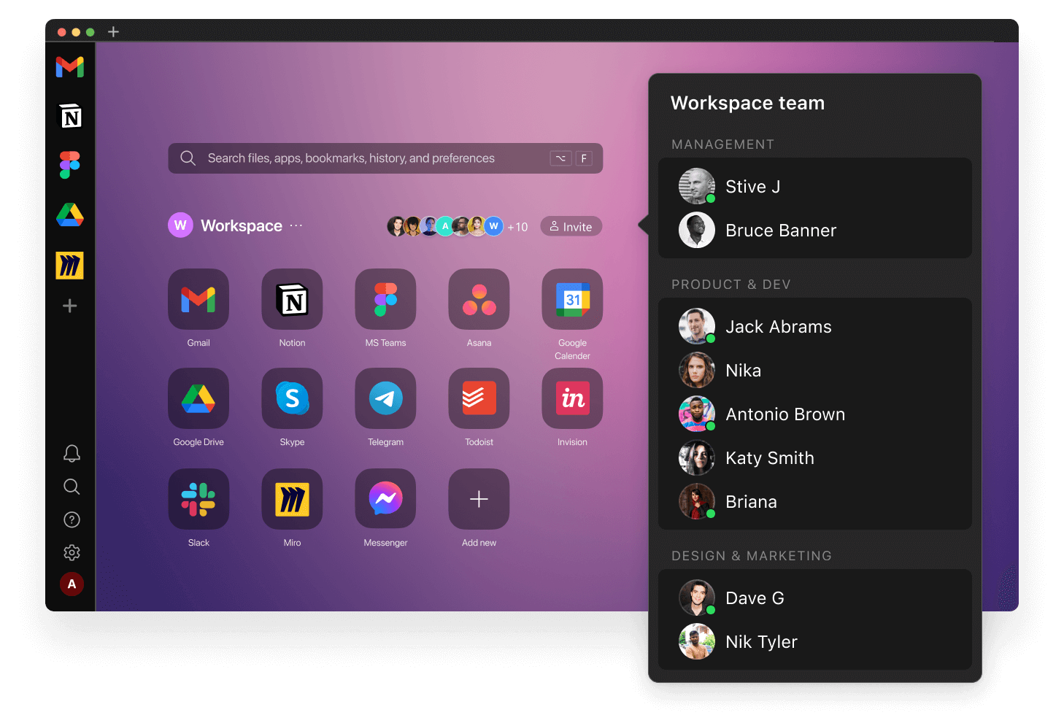Open the Workspace three-dots menu
This screenshot has height=723, width=1064.
click(296, 225)
